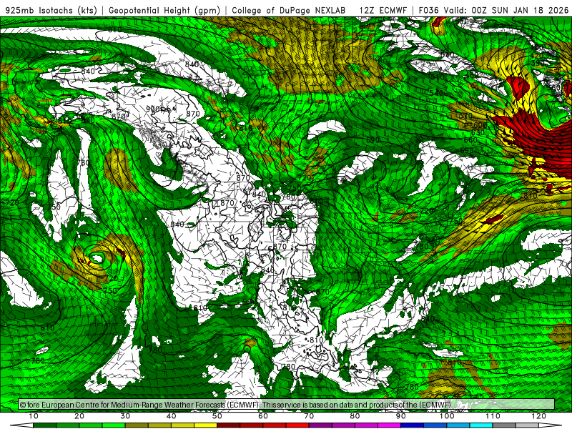This screenshot has width=572, height=429.
Task: Click the '90' color bar label
Action: pyautogui.click(x=401, y=416)
